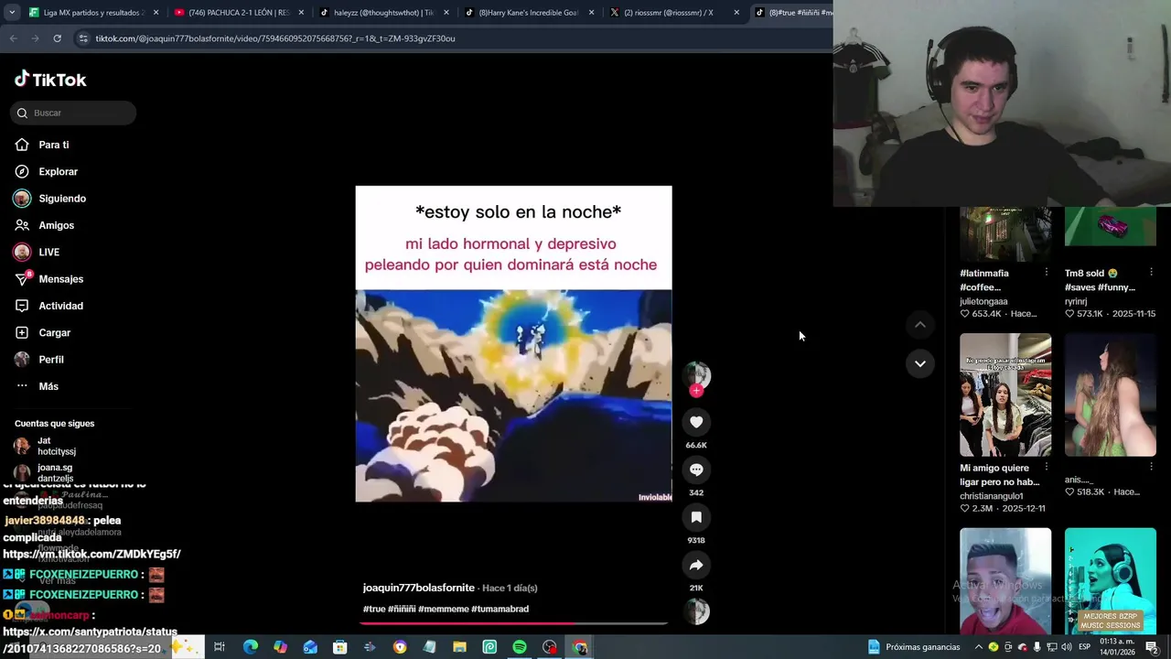Click the browser address bar URL
Viewport: 1171px width, 659px height.
275,38
